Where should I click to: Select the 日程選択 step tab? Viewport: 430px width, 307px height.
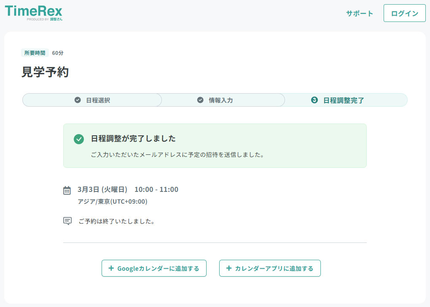click(92, 100)
